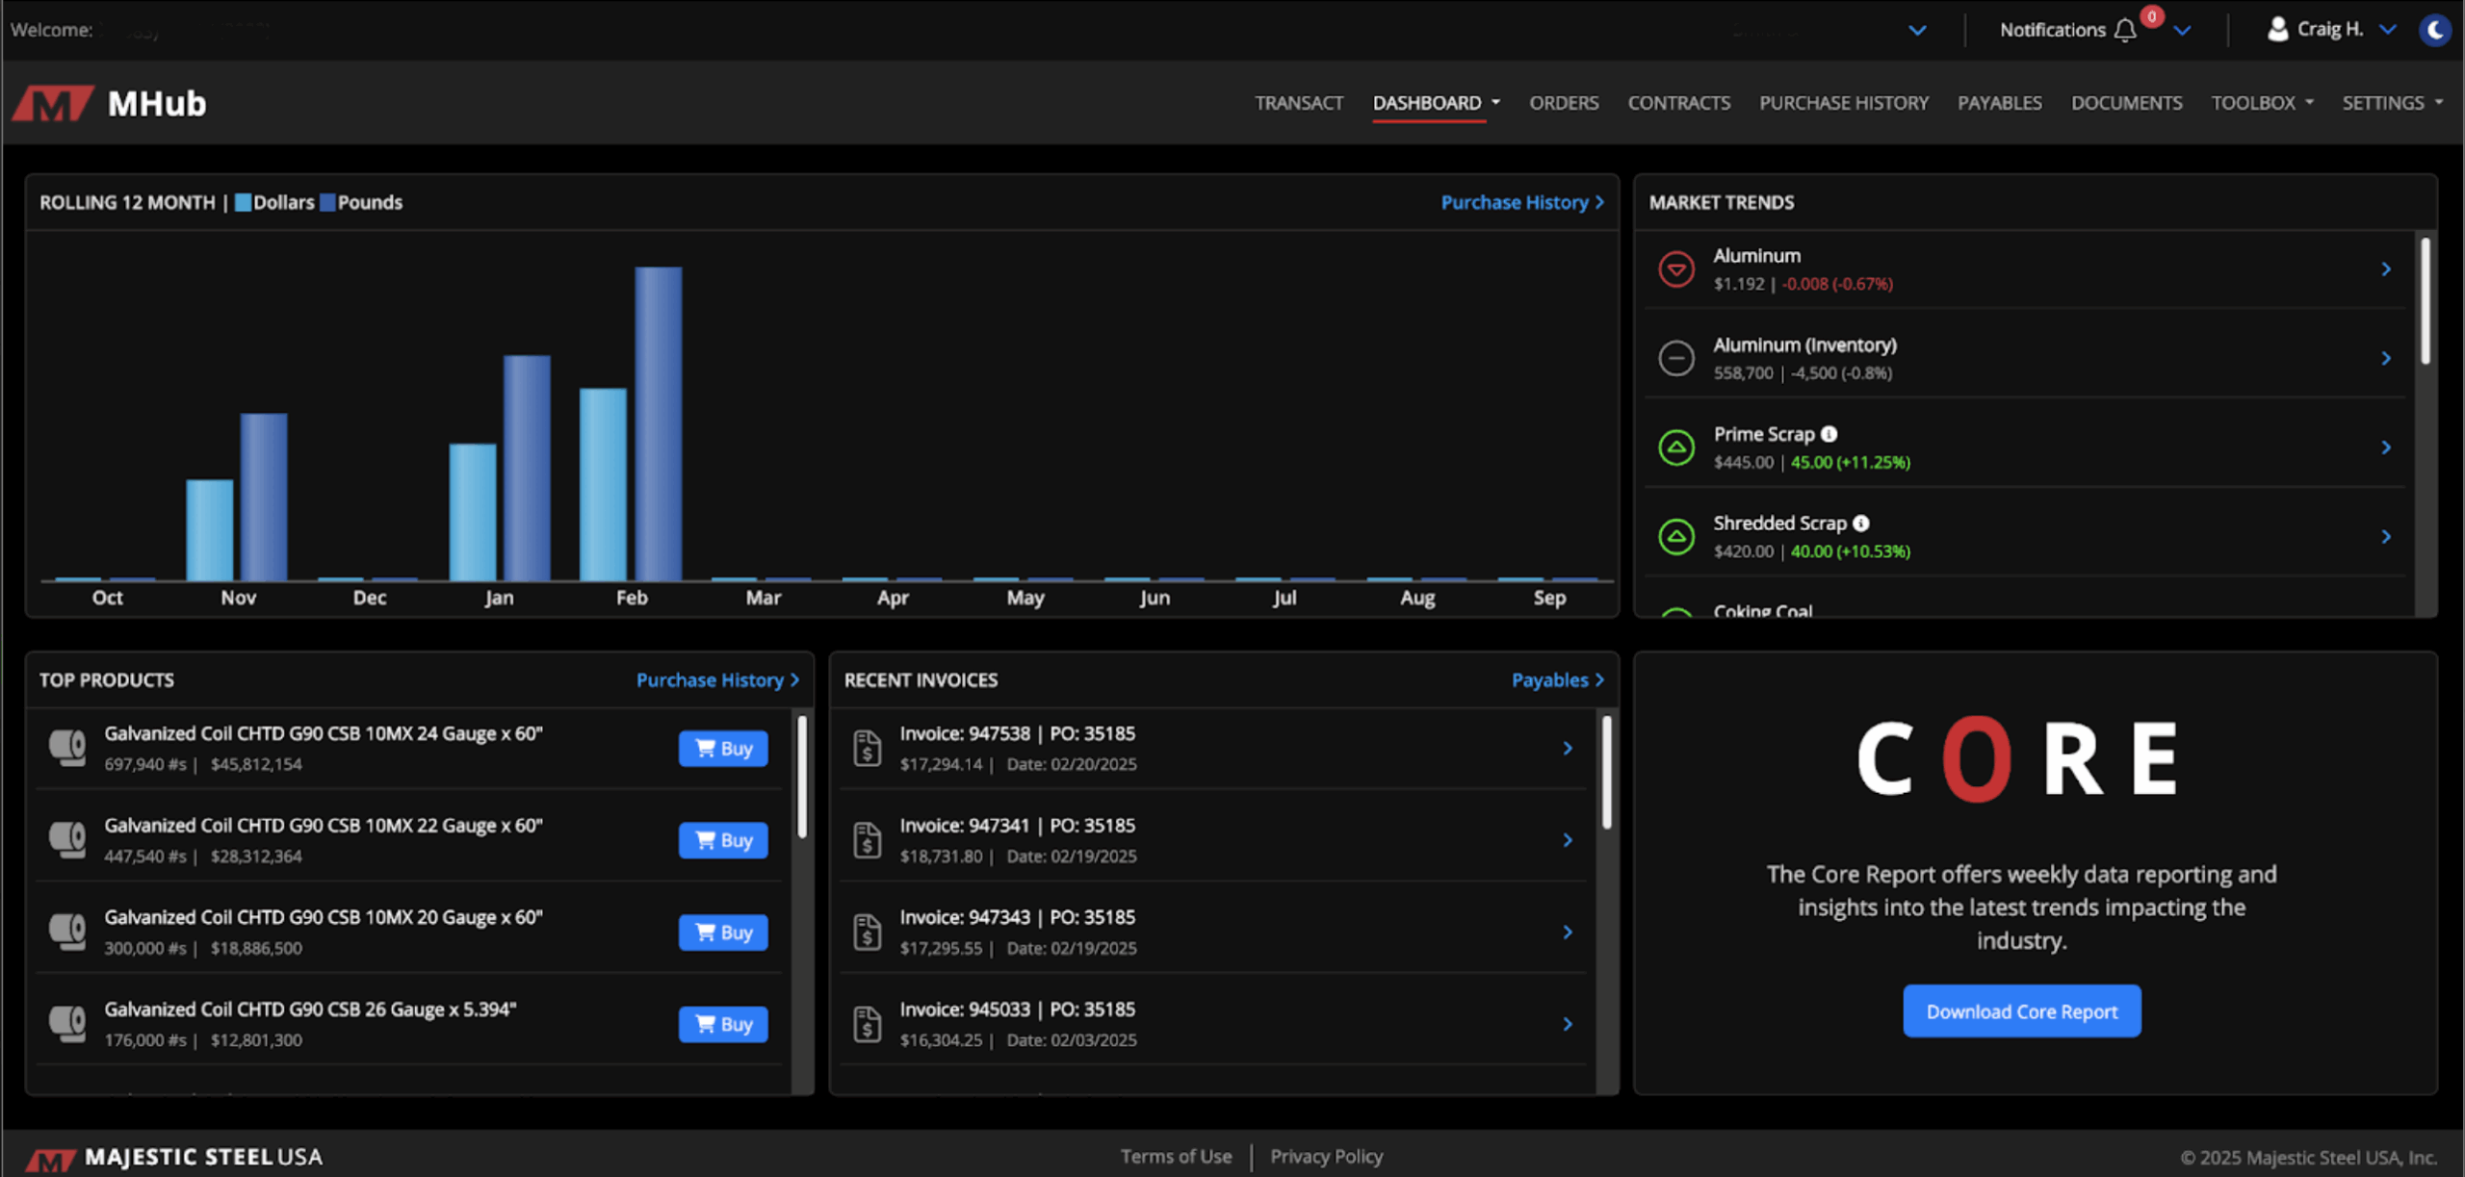Screen dimensions: 2465x1177
Task: Click the Dollars legend color swatch
Action: pyautogui.click(x=243, y=202)
